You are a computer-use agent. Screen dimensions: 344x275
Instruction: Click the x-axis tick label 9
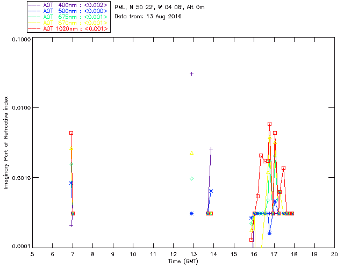(x=113, y=254)
